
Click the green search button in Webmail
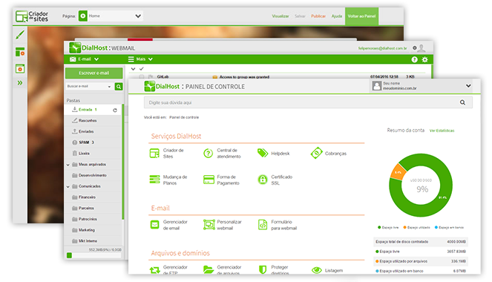(x=119, y=86)
